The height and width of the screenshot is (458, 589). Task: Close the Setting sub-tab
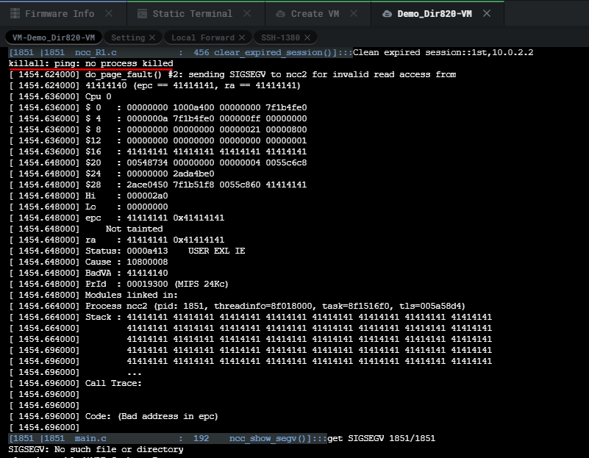coord(152,37)
